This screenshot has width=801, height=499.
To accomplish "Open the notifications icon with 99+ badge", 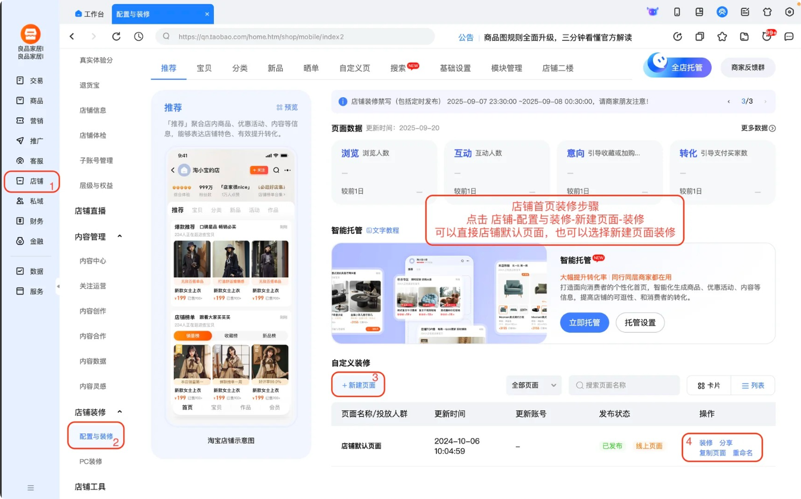I will (768, 36).
